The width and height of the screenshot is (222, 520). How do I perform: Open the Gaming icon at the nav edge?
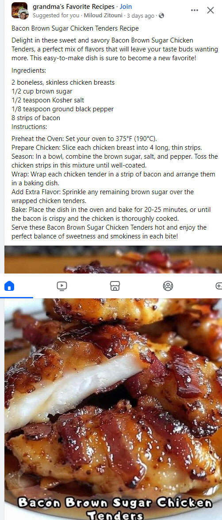coord(219,285)
